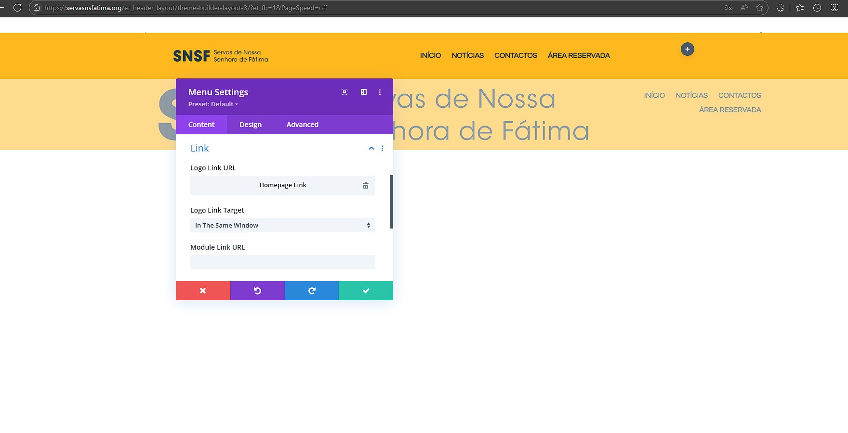This screenshot has width=848, height=433.
Task: Click the blue redo button
Action: (x=312, y=291)
